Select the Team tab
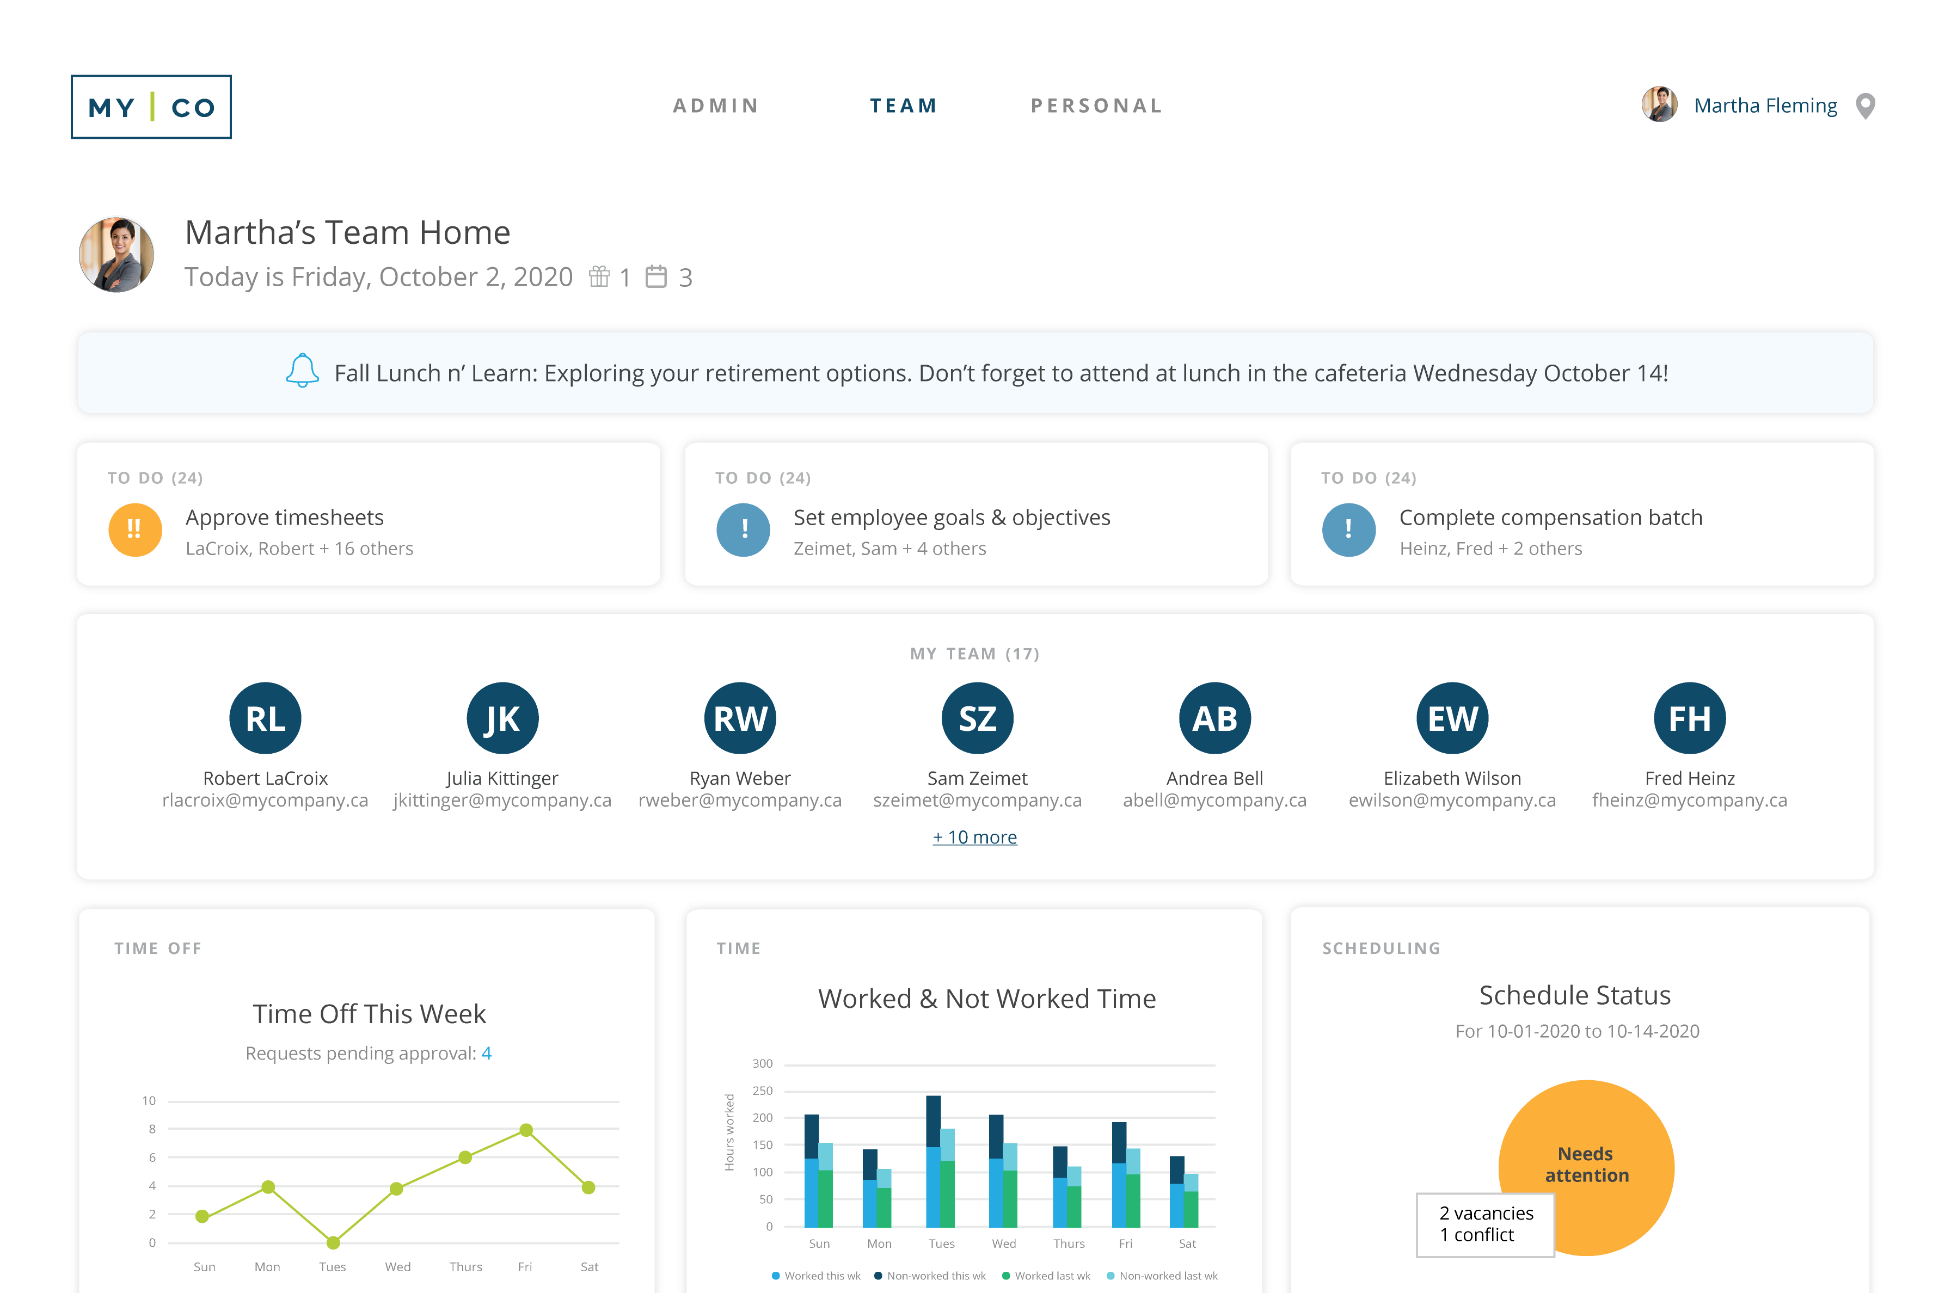The image size is (1951, 1293). click(x=903, y=106)
